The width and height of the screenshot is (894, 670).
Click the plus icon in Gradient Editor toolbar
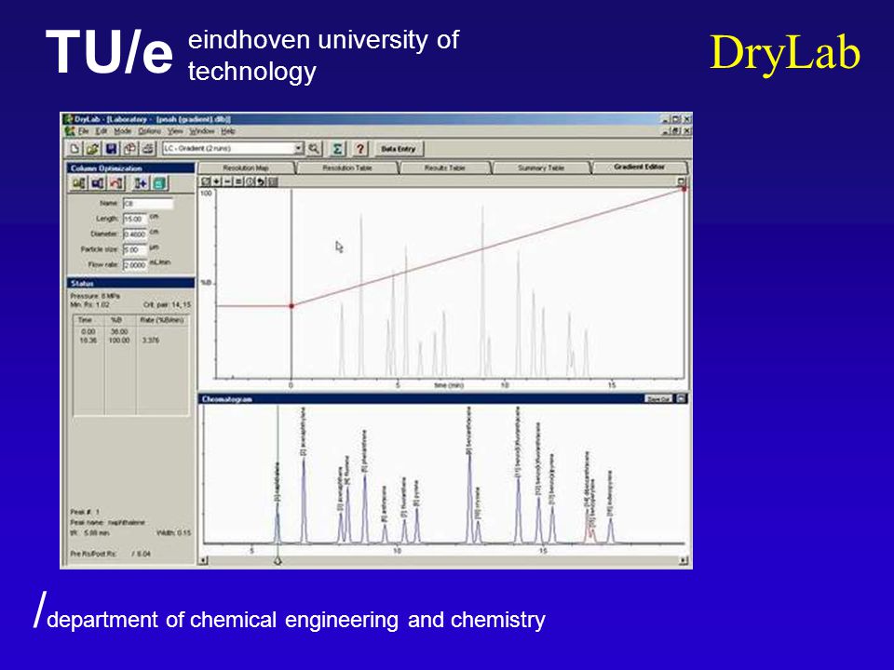click(217, 181)
